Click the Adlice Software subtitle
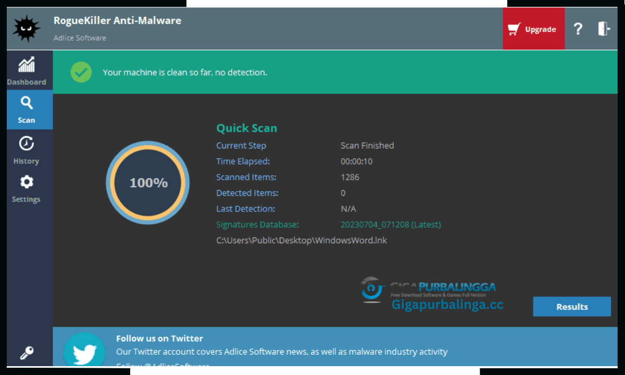Screen dimensions: 625x375 point(80,38)
